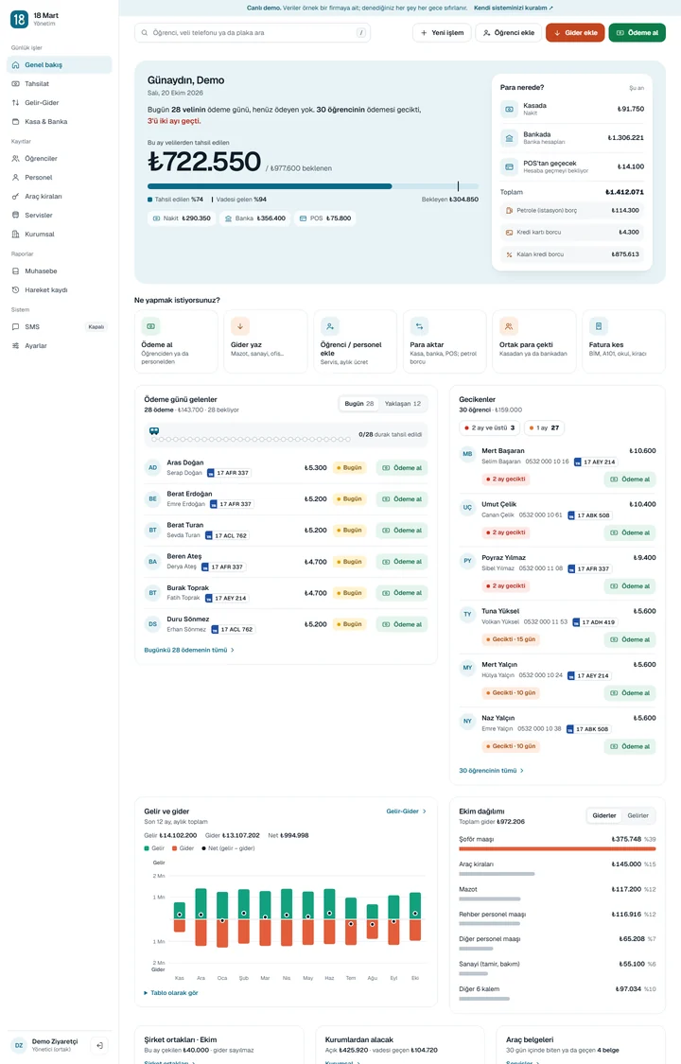
Task: Open Personel sidebar page
Action: (59, 178)
